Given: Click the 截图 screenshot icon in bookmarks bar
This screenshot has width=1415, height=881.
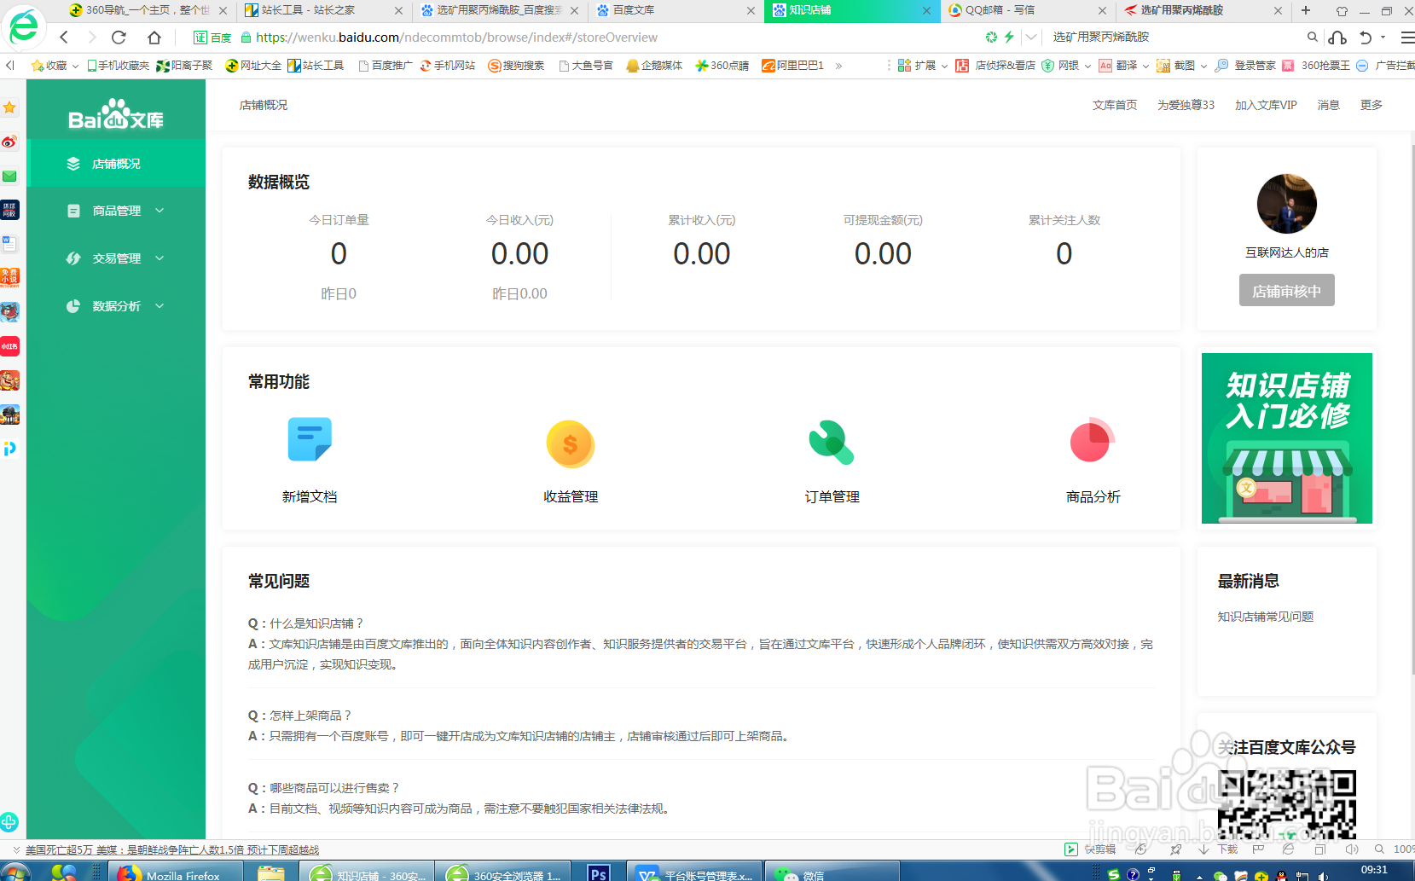Looking at the screenshot, I should click(1163, 65).
